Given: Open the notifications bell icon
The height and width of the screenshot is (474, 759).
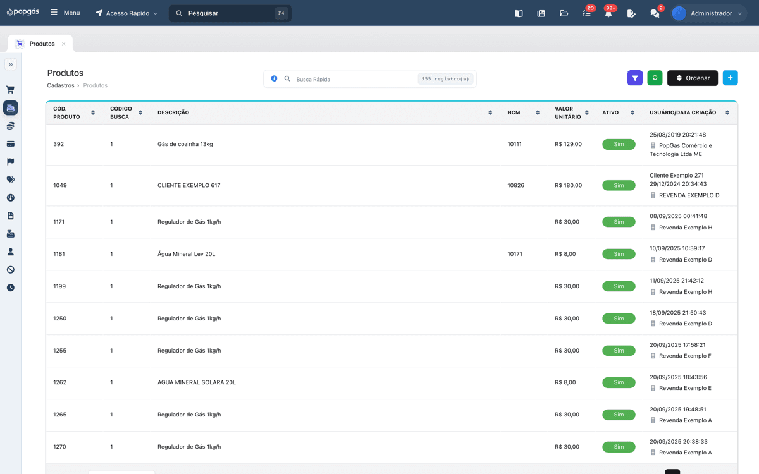Looking at the screenshot, I should (x=608, y=13).
